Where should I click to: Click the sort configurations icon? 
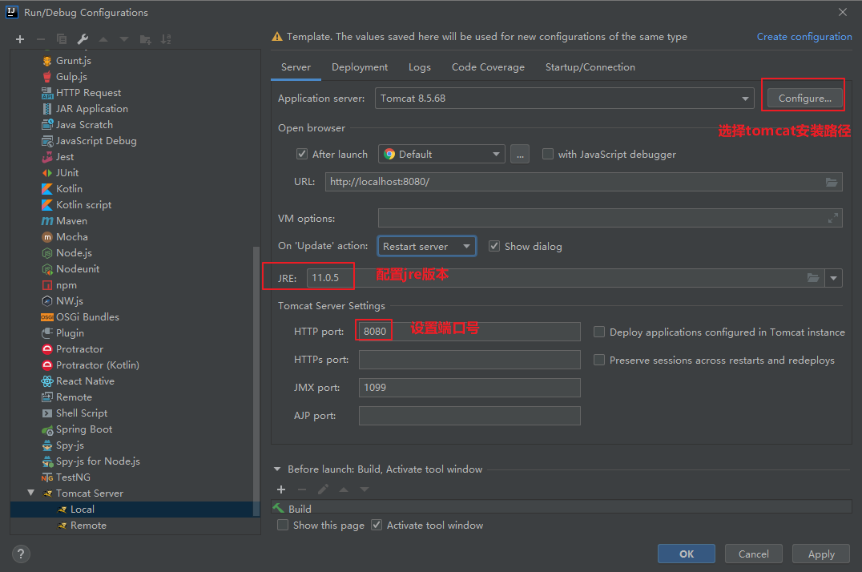(x=166, y=39)
